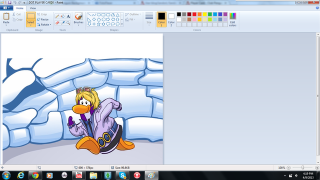Choose the Polygon shape
This screenshot has width=320, height=180.
(113, 14)
